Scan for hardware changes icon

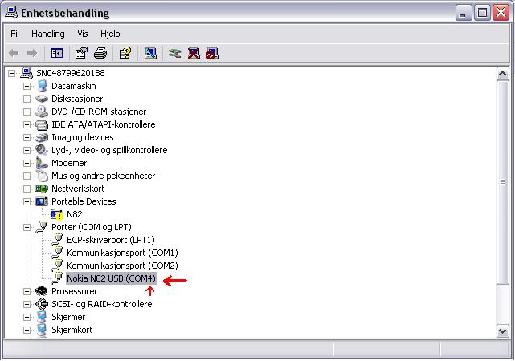[150, 53]
